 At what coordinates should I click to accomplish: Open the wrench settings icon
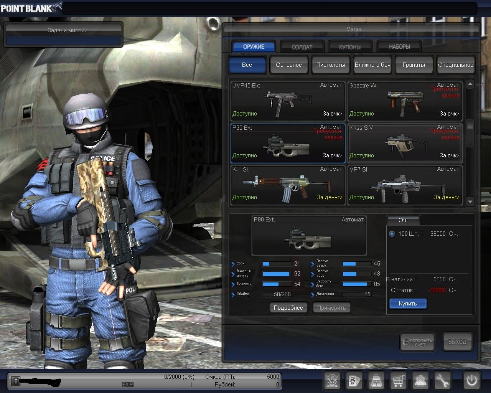(443, 381)
